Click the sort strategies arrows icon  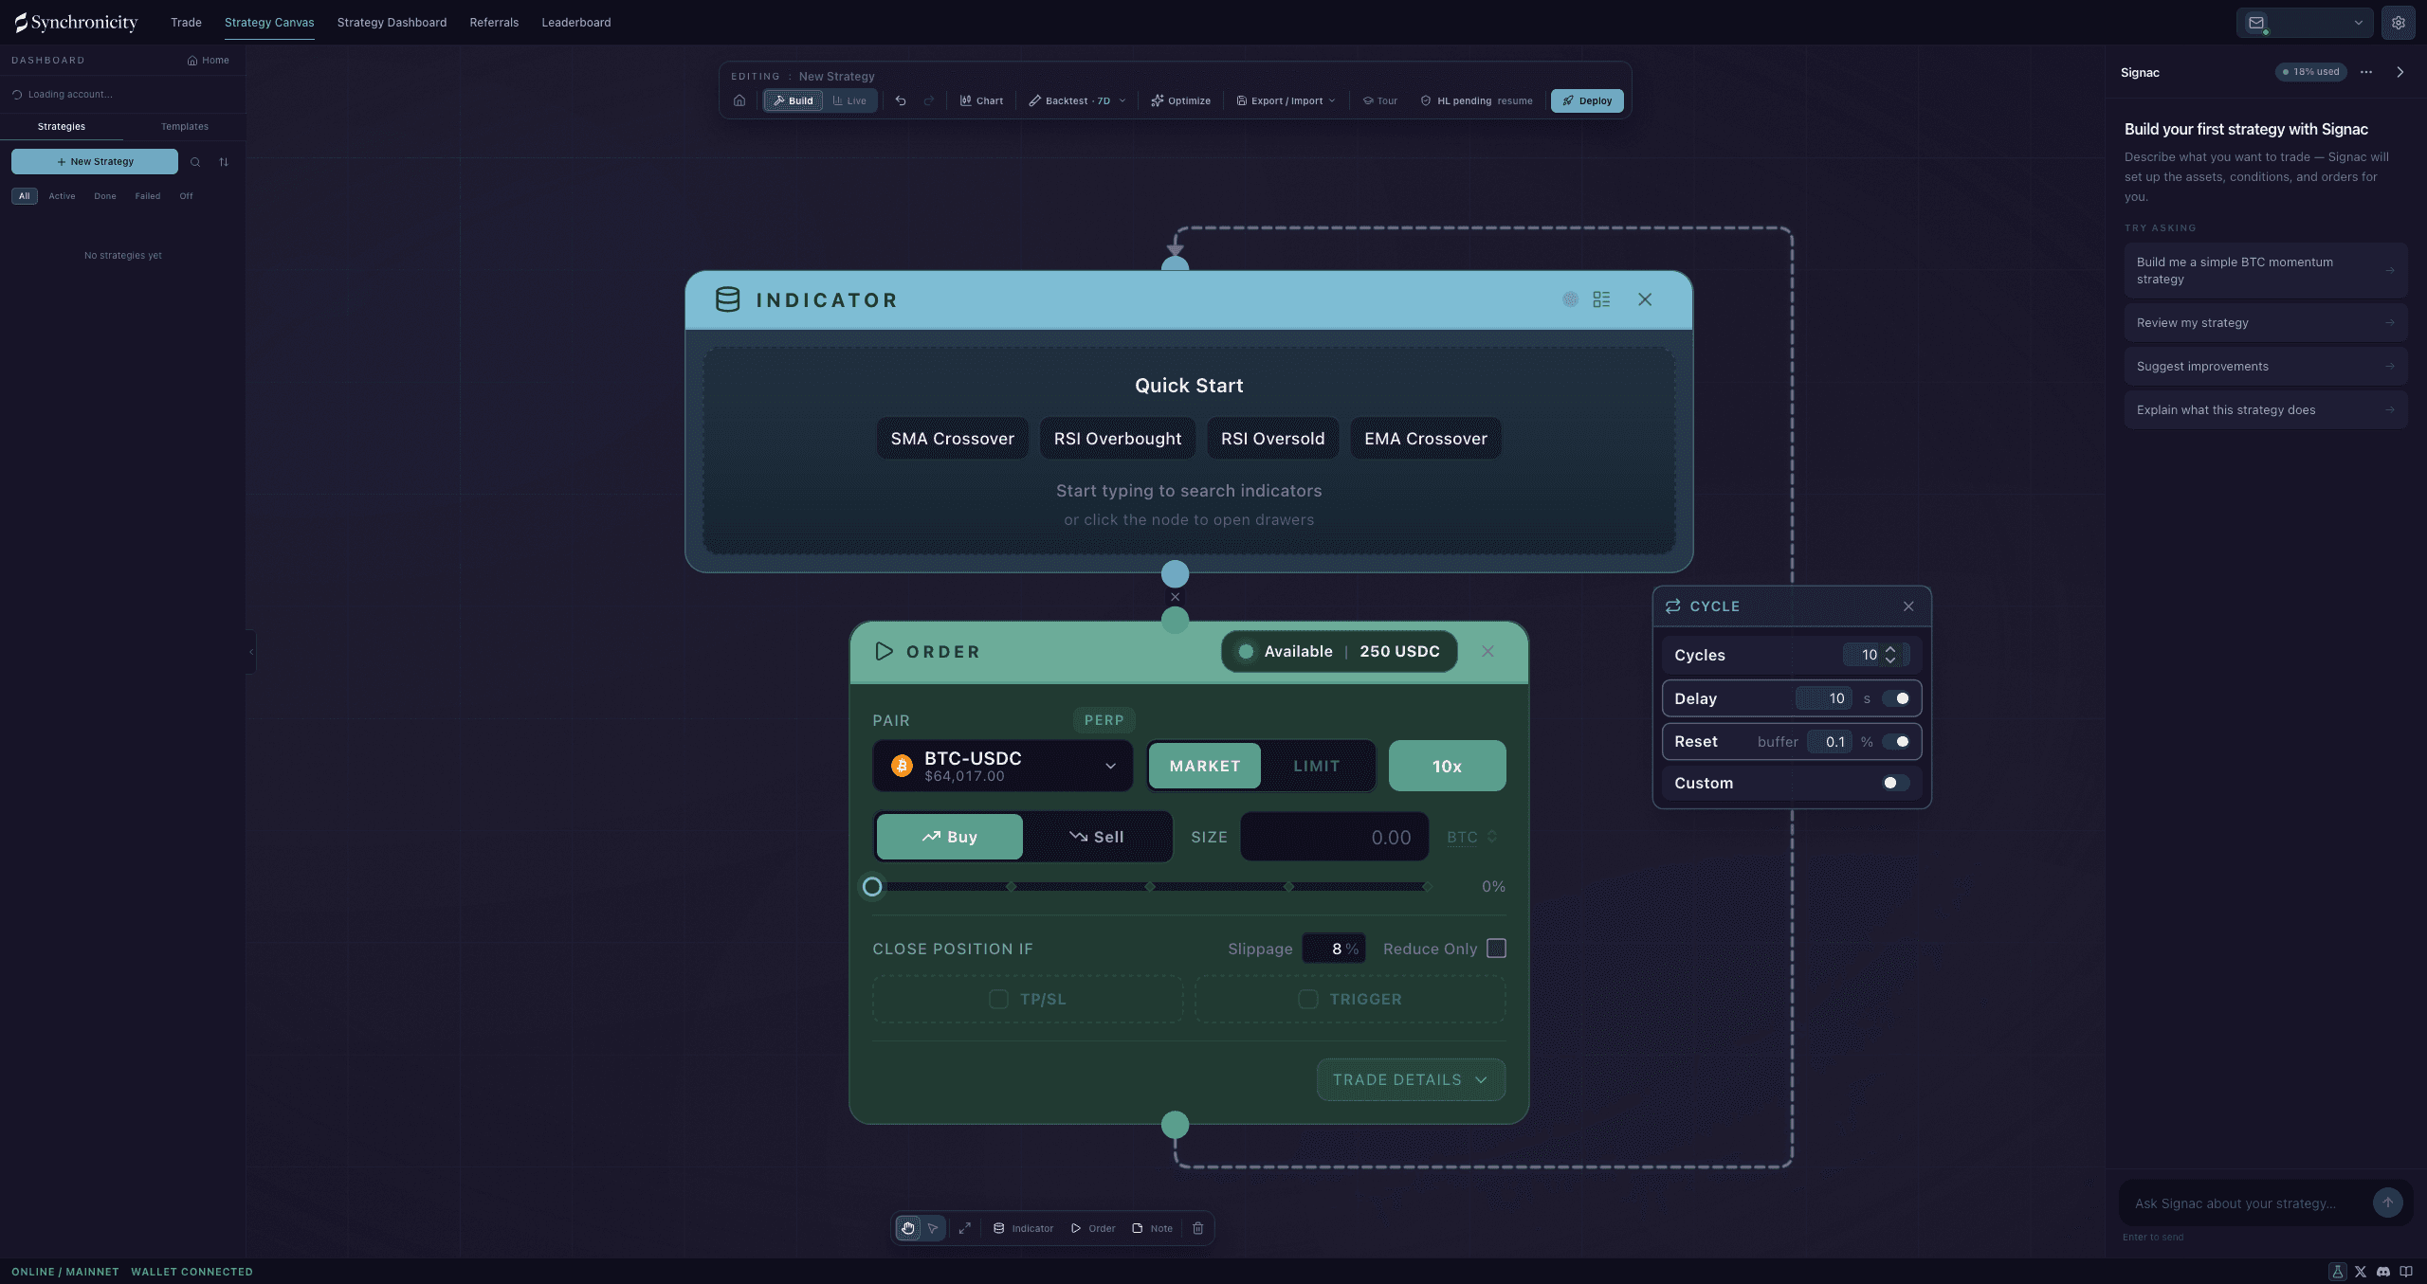(x=224, y=162)
